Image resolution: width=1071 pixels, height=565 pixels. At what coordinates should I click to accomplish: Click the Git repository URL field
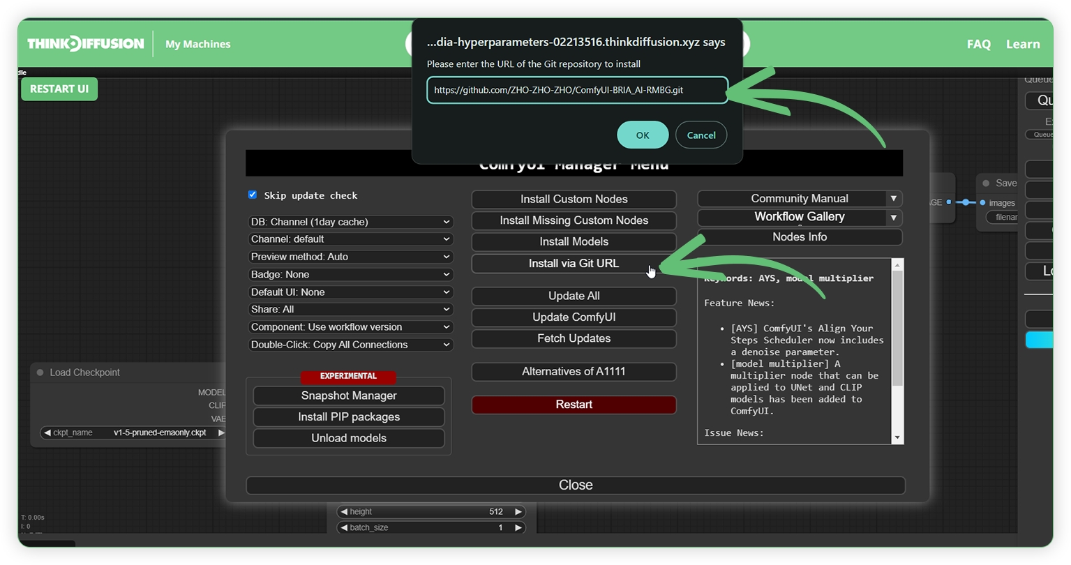(x=577, y=90)
